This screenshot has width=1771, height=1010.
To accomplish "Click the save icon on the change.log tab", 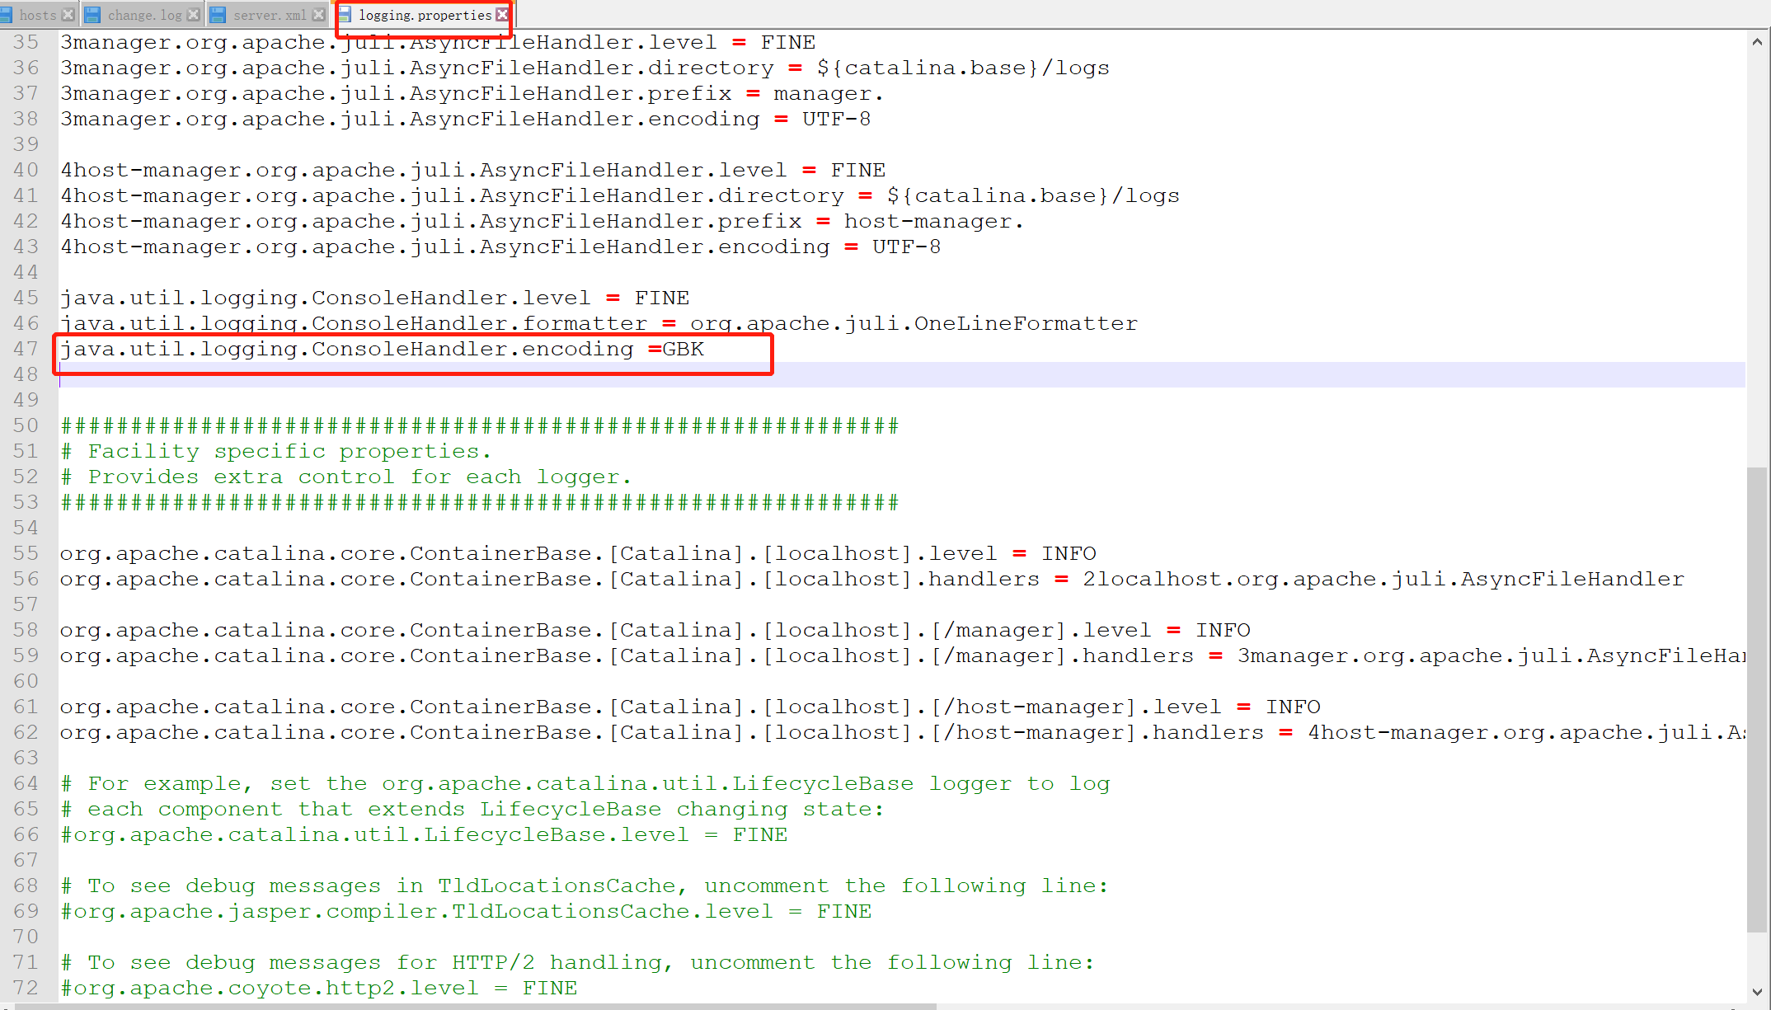I will pyautogui.click(x=92, y=14).
